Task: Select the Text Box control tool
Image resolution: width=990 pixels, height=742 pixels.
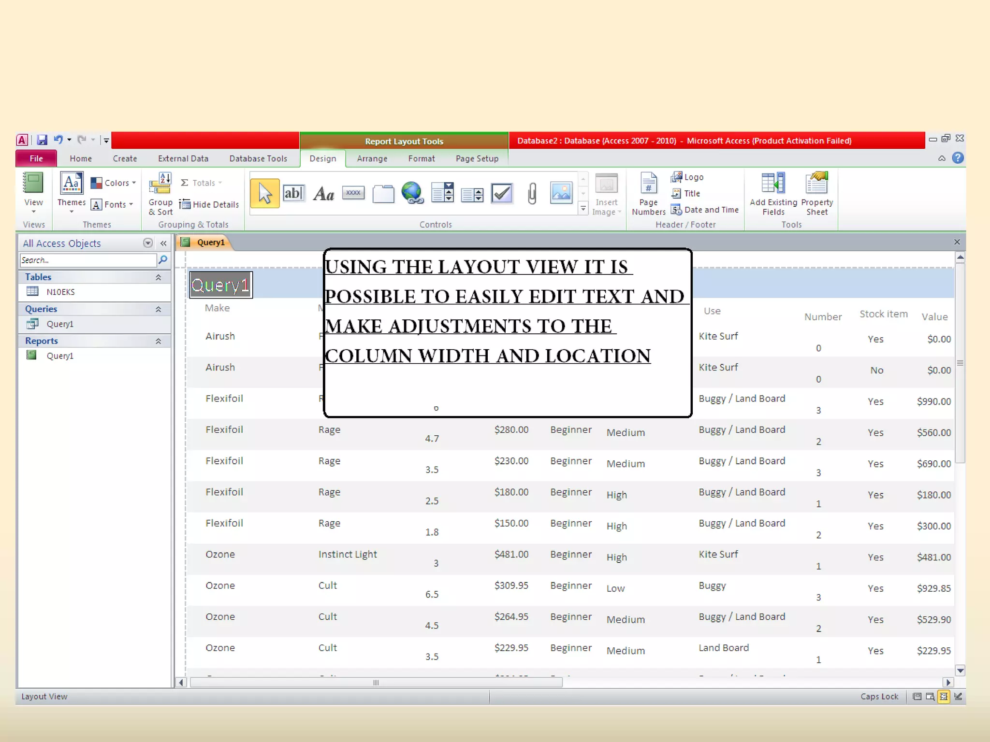Action: [293, 194]
